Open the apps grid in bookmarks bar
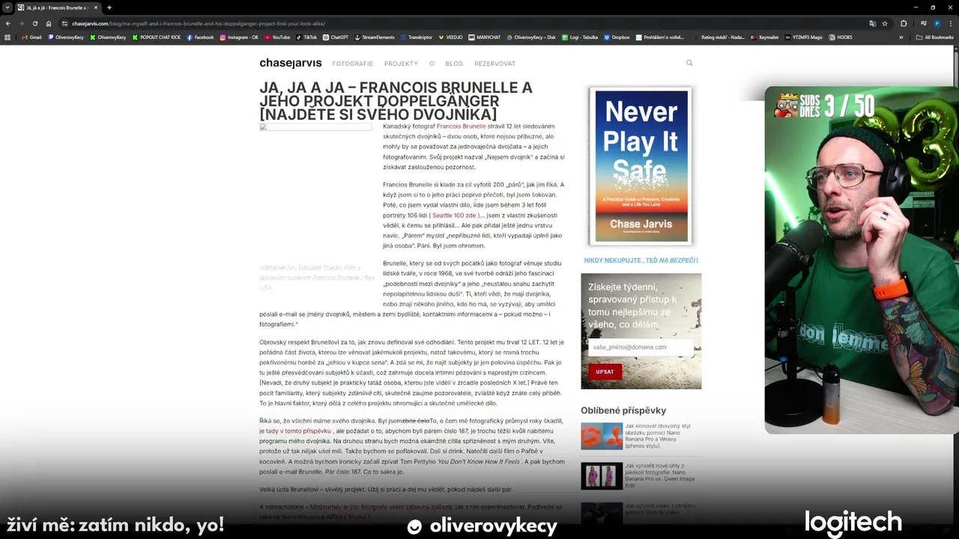This screenshot has width=959, height=539. tap(8, 37)
